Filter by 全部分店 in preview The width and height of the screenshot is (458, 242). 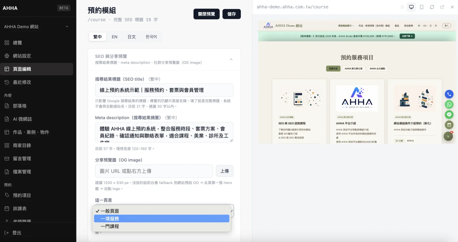[x=333, y=69]
